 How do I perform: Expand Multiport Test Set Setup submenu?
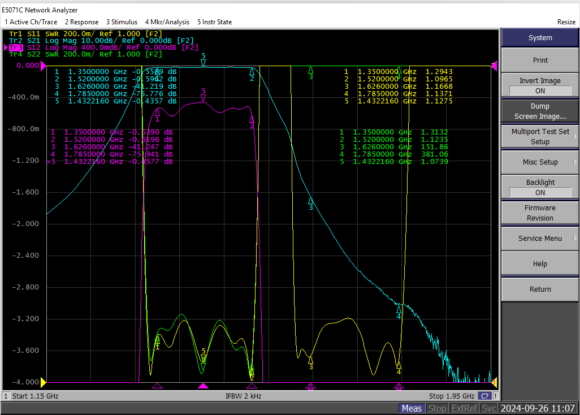pyautogui.click(x=540, y=136)
